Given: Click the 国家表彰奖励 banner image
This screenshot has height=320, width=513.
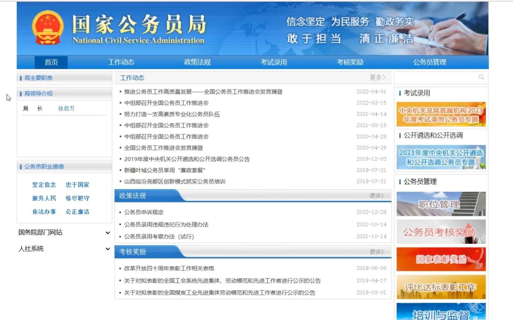Looking at the screenshot, I should coord(441,259).
